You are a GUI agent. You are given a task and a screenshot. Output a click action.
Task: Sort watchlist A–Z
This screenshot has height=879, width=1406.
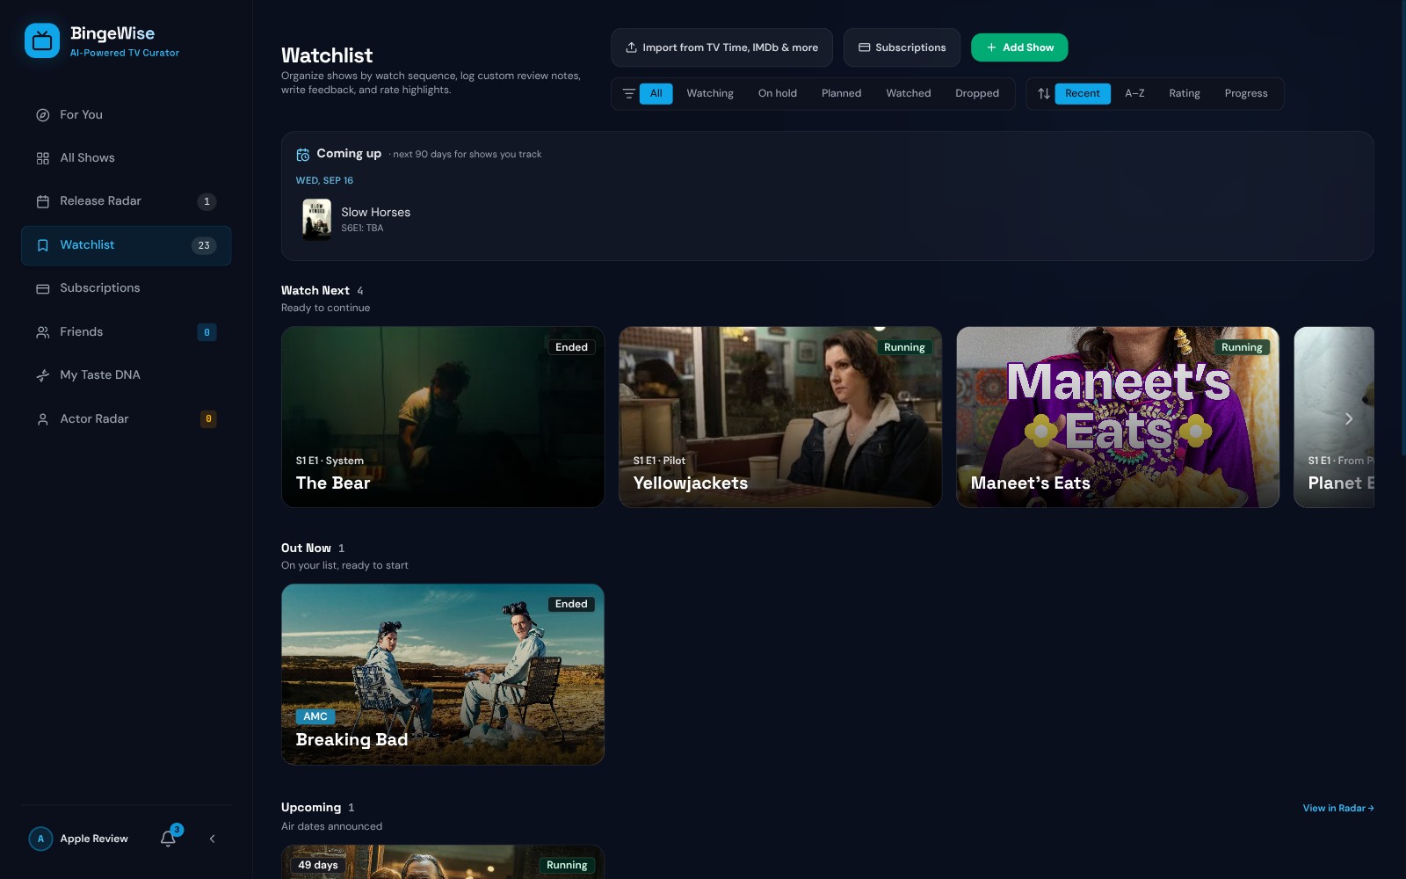coord(1134,93)
